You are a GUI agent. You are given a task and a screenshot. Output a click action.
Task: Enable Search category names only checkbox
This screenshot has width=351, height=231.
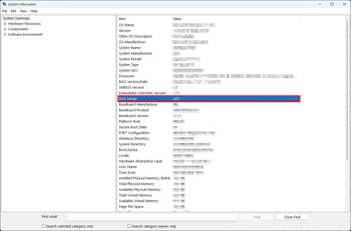[129, 226]
